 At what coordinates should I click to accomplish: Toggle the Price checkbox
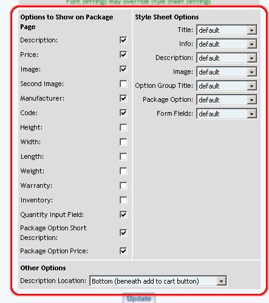(x=123, y=55)
